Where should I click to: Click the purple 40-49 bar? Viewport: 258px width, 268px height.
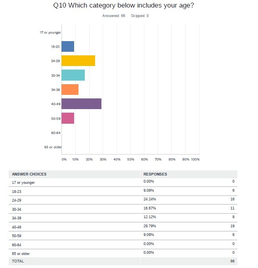82,104
